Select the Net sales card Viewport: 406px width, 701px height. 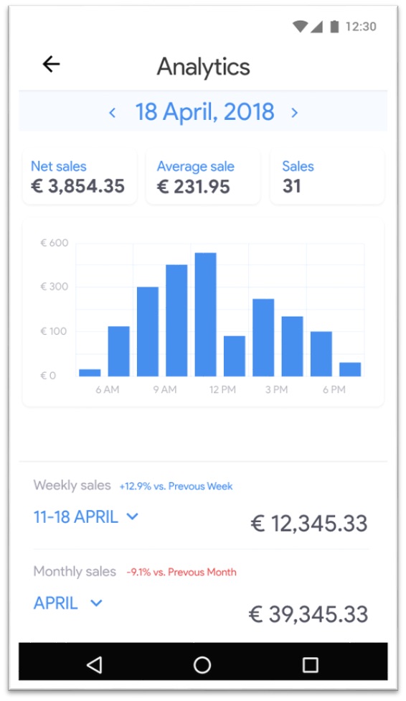click(x=80, y=177)
